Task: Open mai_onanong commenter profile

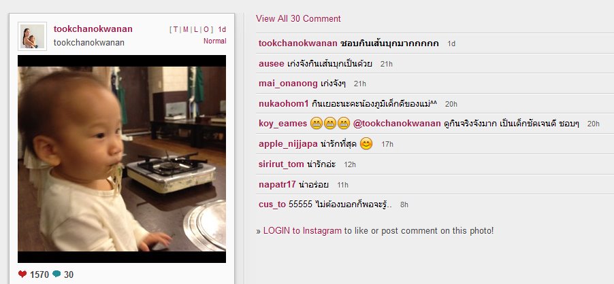Action: pos(288,84)
